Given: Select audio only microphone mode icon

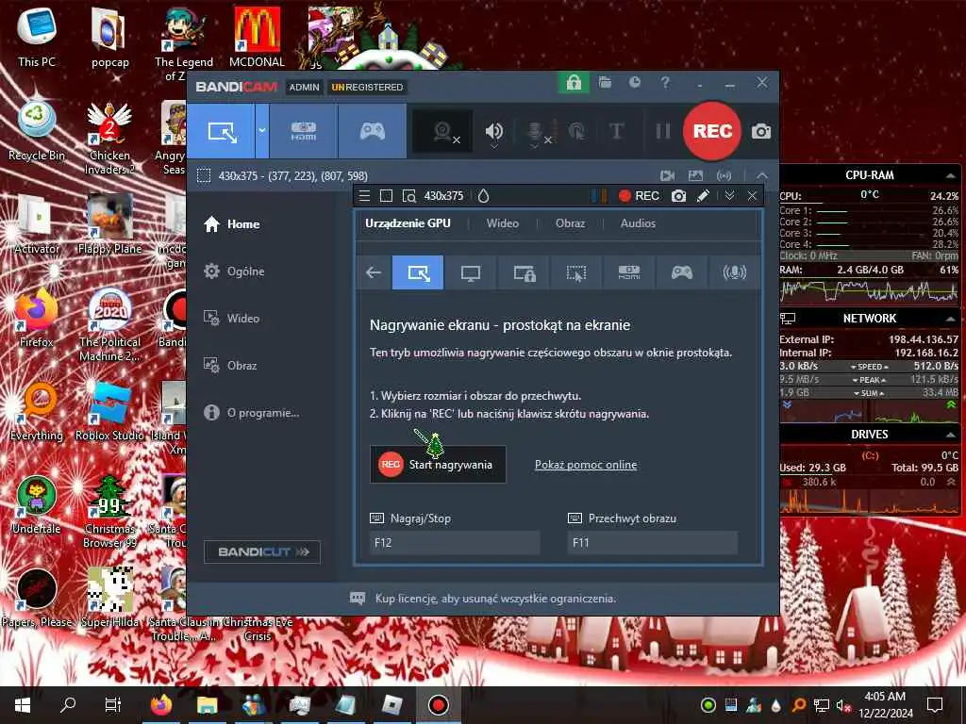Looking at the screenshot, I should pyautogui.click(x=734, y=272).
